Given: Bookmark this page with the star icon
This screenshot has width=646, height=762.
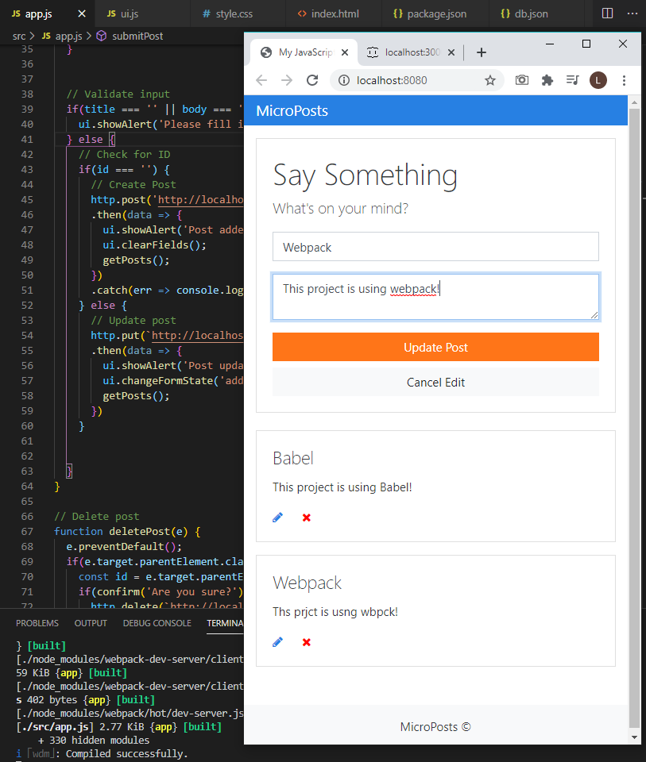Looking at the screenshot, I should (x=489, y=80).
